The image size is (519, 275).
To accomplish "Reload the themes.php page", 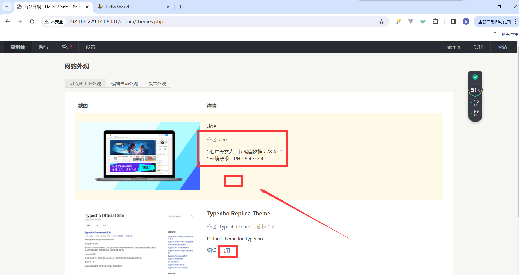I will coord(32,21).
